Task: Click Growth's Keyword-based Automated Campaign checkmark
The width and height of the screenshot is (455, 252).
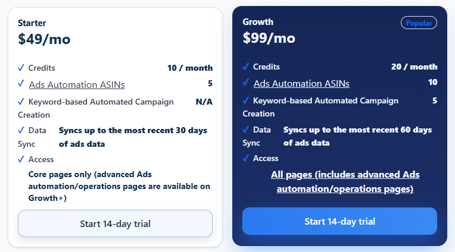Action: [x=246, y=100]
